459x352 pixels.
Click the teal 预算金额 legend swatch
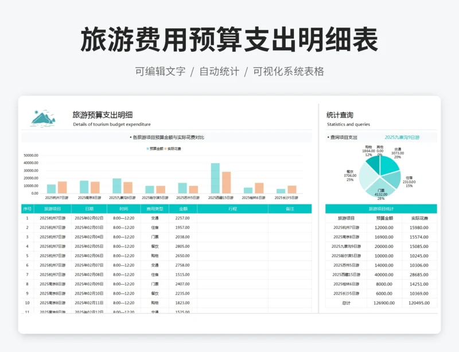pyautogui.click(x=147, y=149)
